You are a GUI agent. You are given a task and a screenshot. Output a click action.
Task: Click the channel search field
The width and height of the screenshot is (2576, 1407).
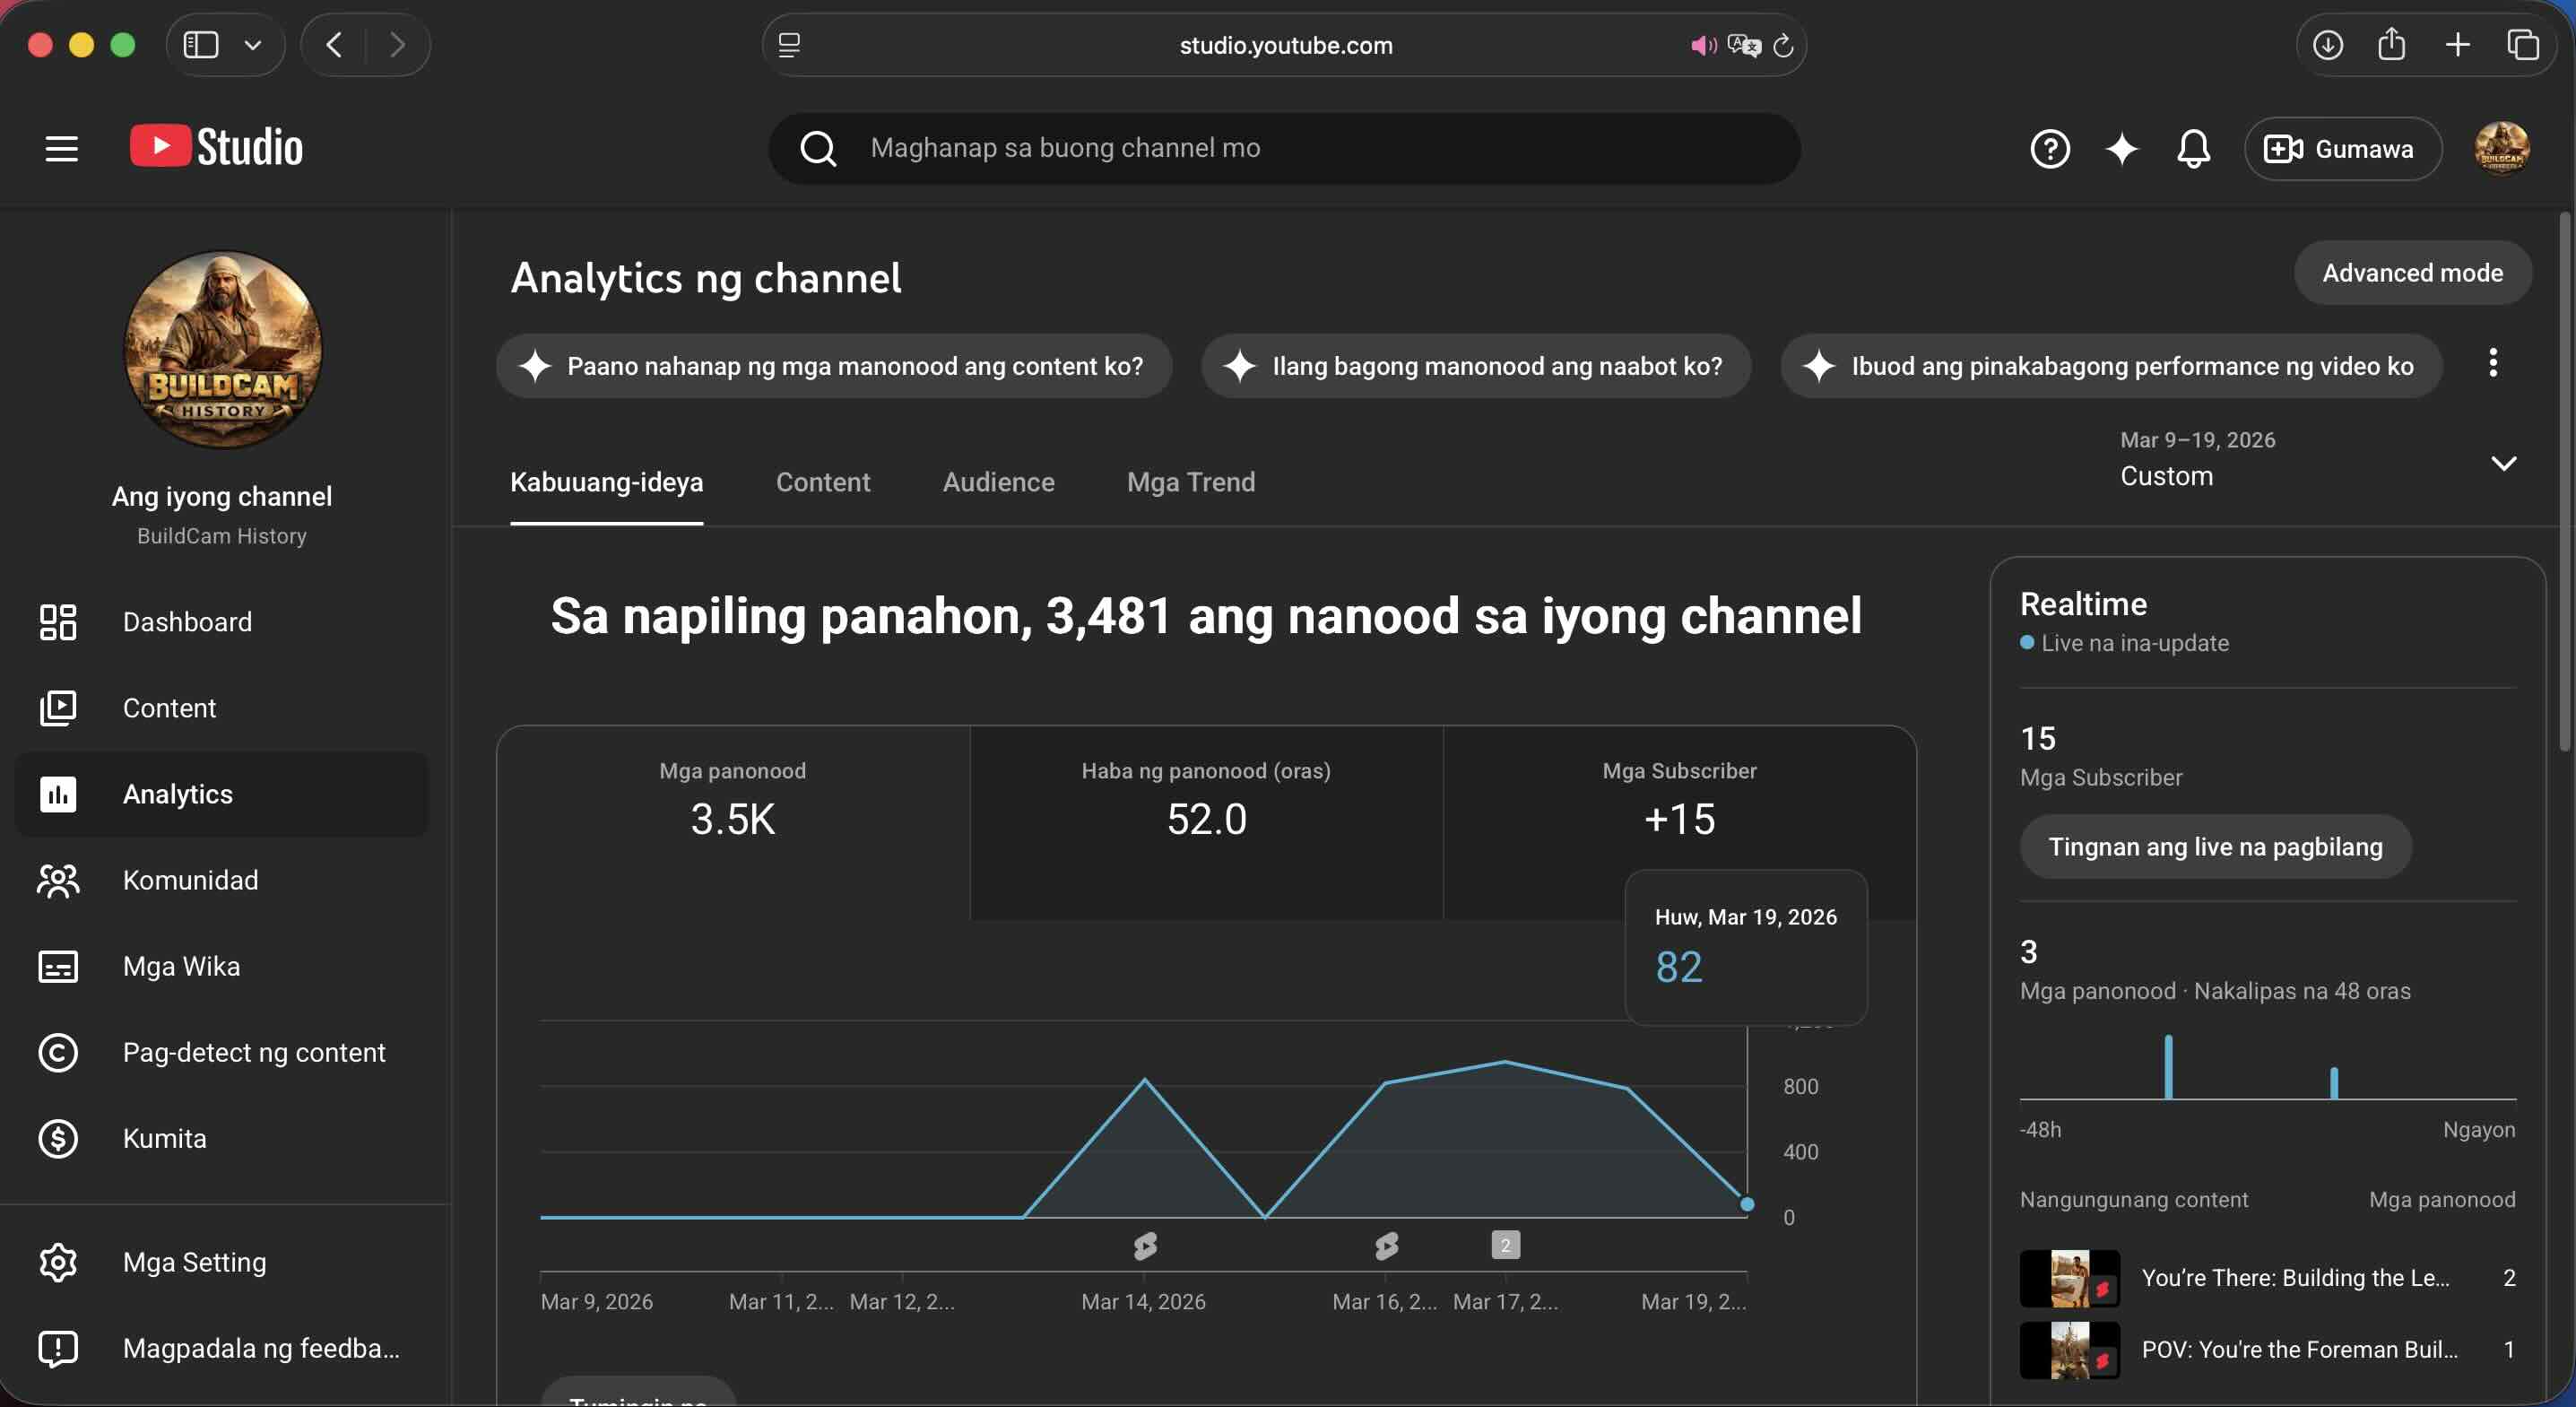1284,148
